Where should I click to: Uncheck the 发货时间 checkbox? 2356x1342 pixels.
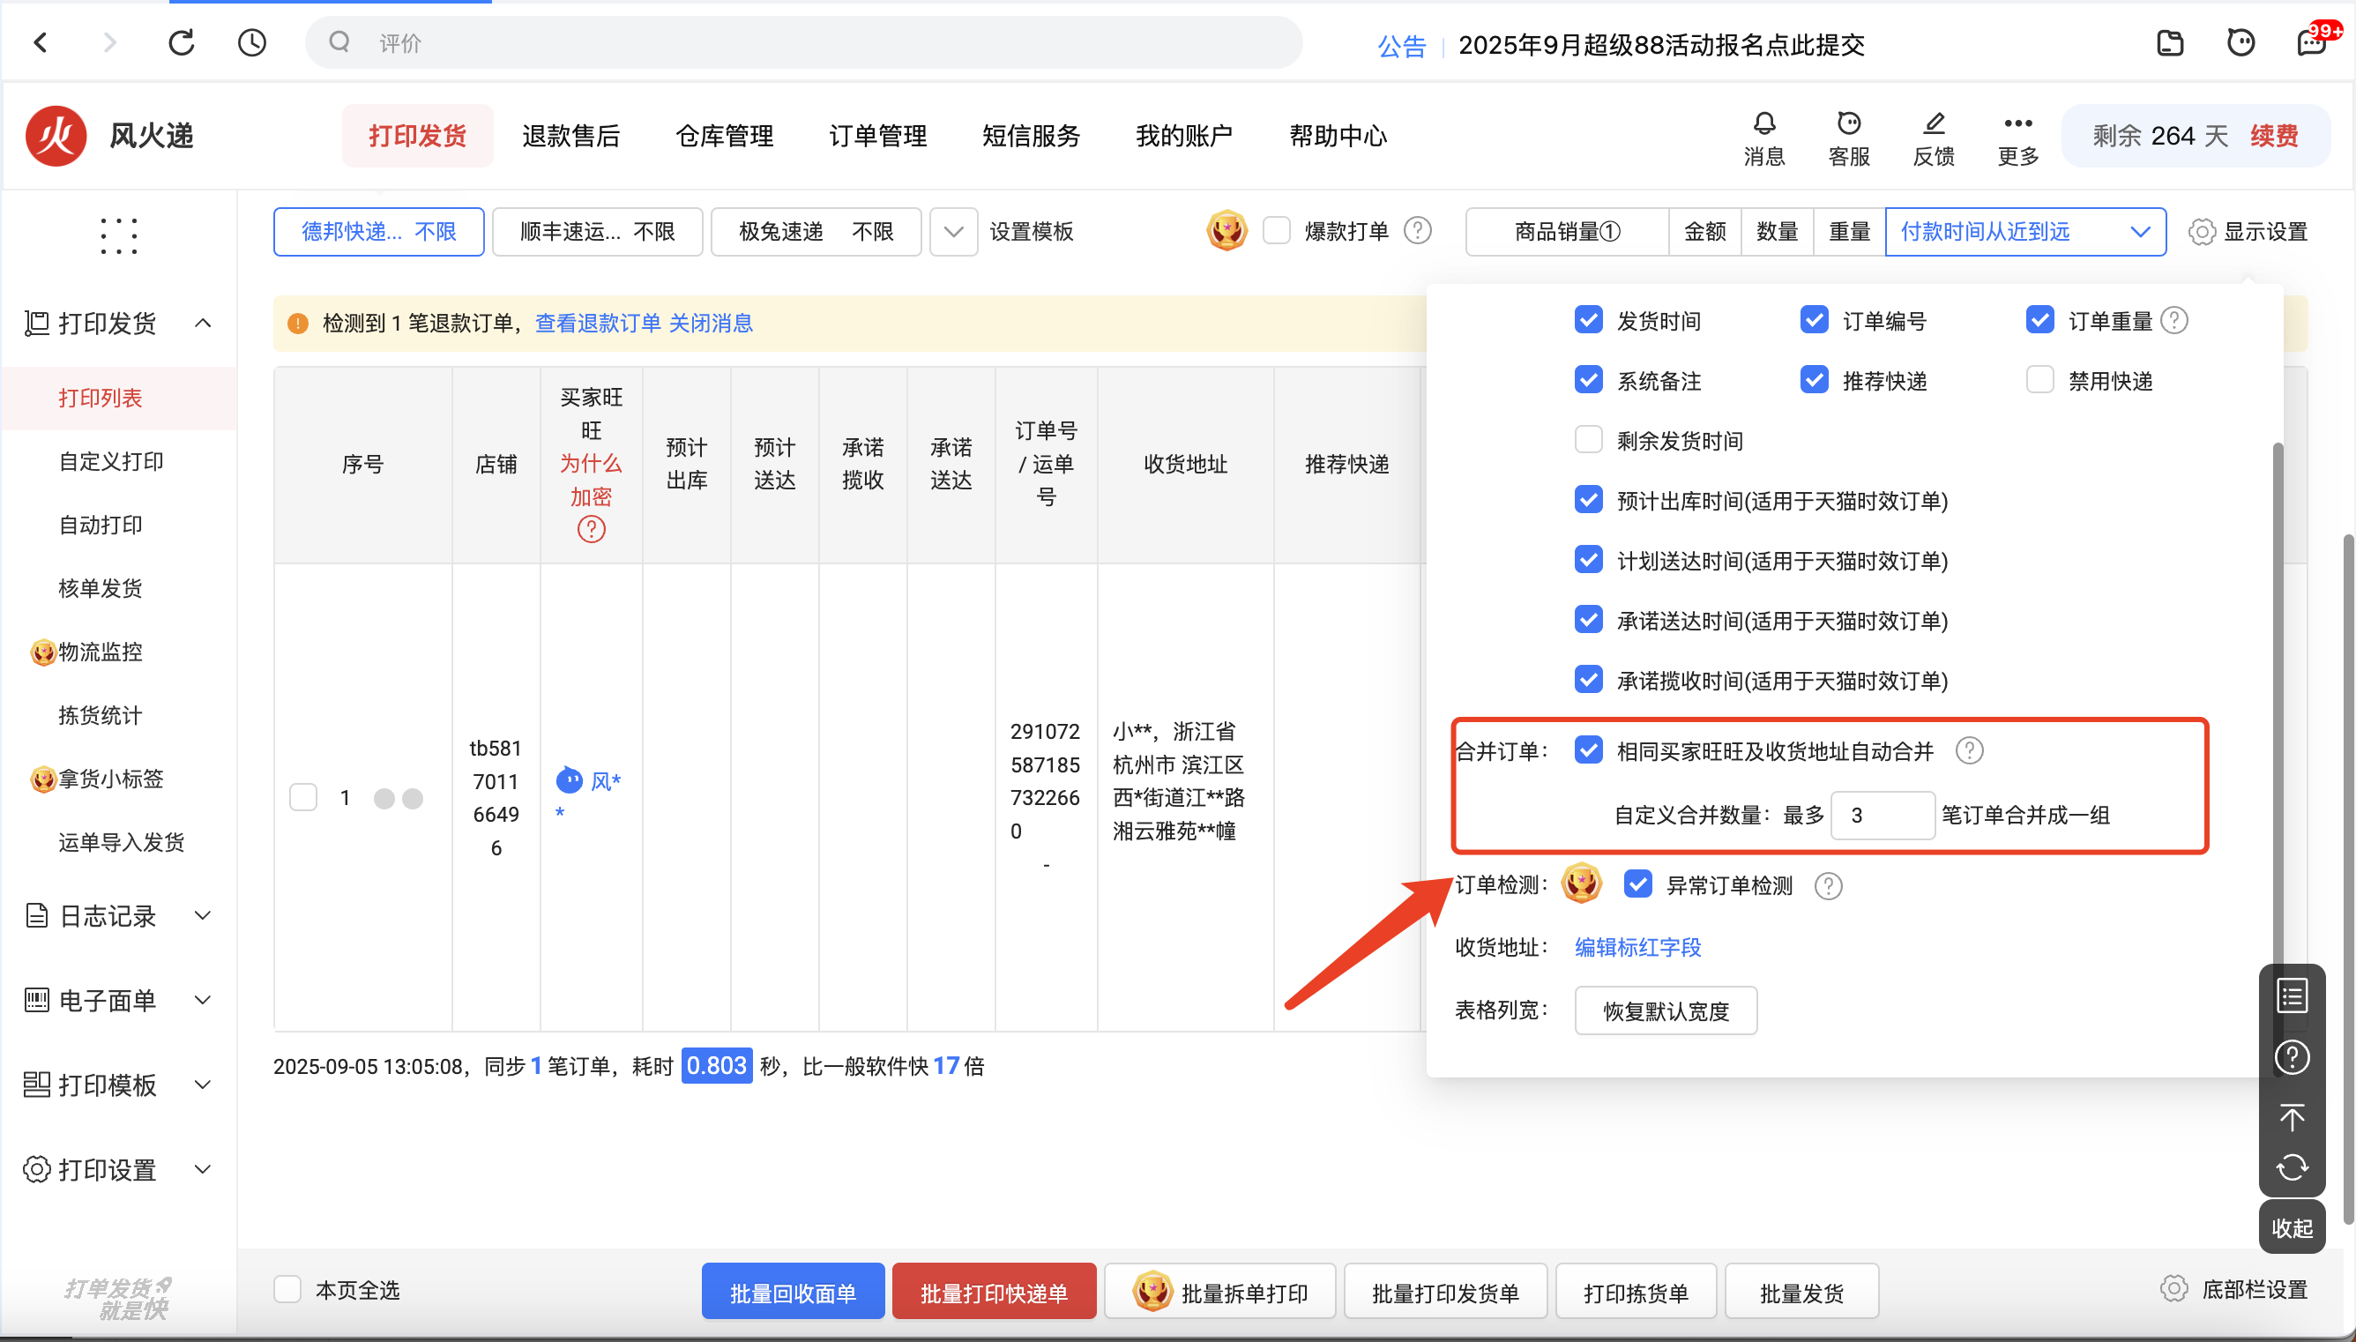click(1589, 320)
